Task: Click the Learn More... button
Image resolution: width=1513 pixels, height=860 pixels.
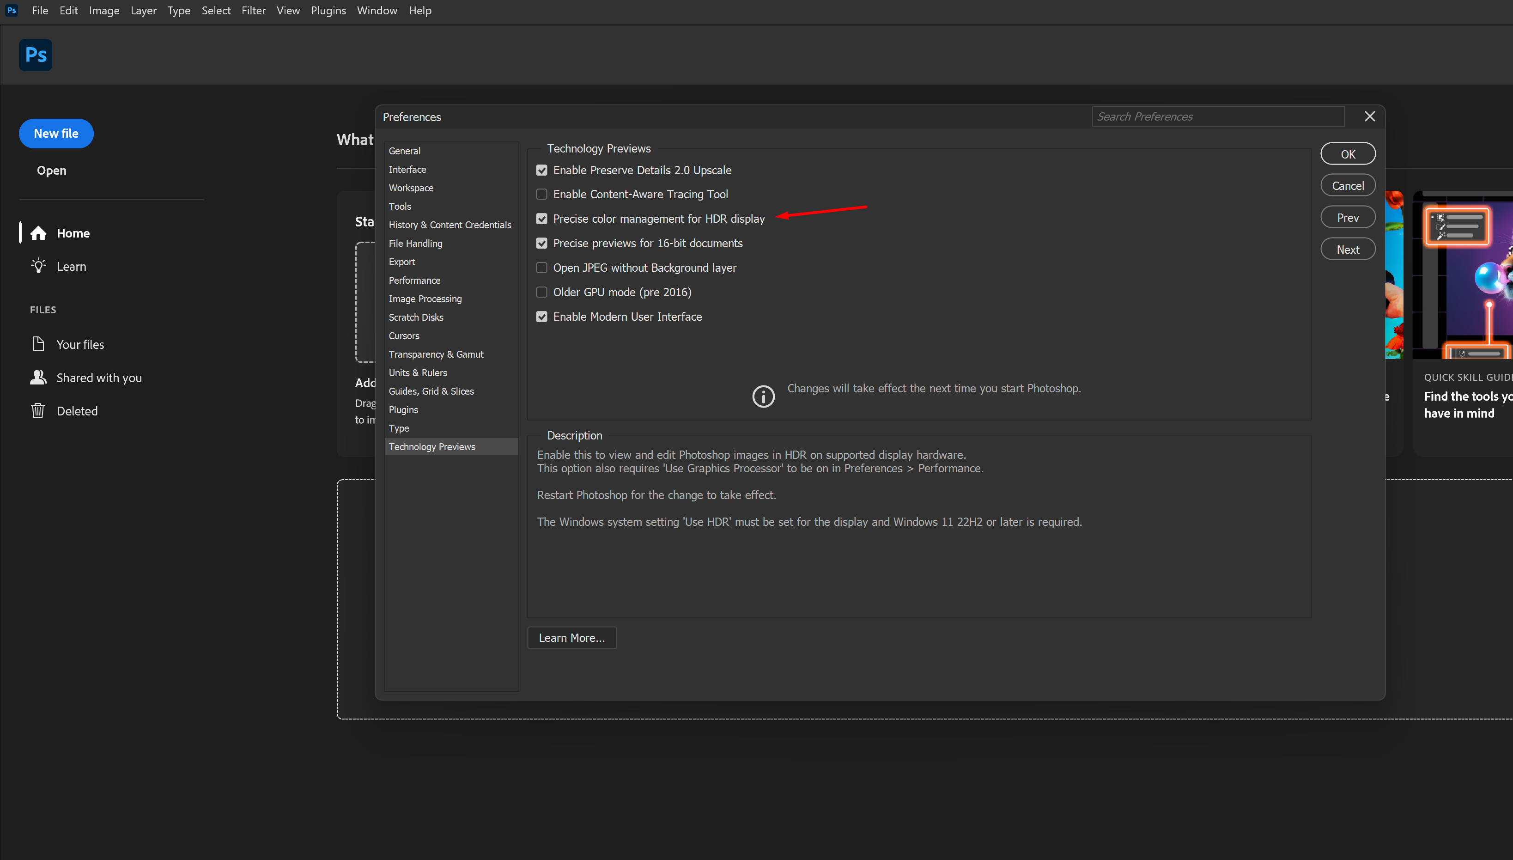Action: point(571,638)
